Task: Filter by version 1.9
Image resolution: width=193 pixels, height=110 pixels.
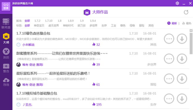Action: click(x=82, y=21)
